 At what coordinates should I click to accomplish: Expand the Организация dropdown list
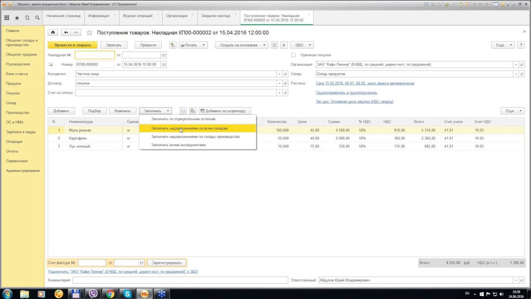(x=516, y=64)
